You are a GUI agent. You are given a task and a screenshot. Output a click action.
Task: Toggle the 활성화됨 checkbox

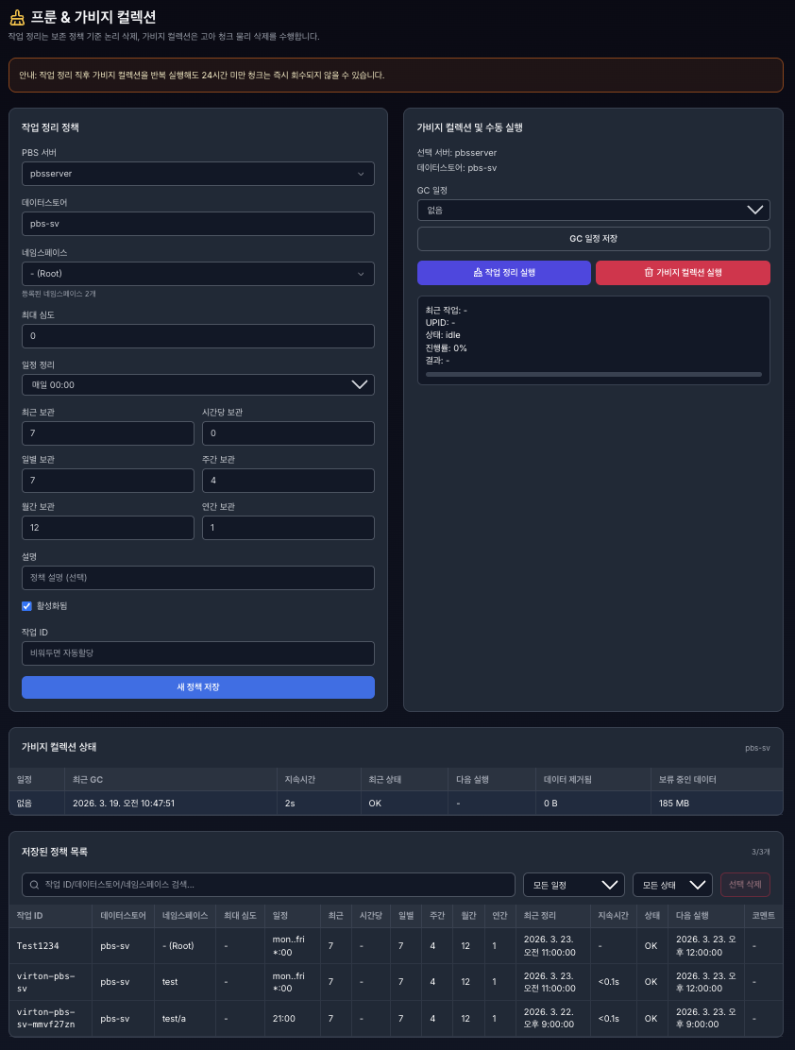tap(27, 606)
